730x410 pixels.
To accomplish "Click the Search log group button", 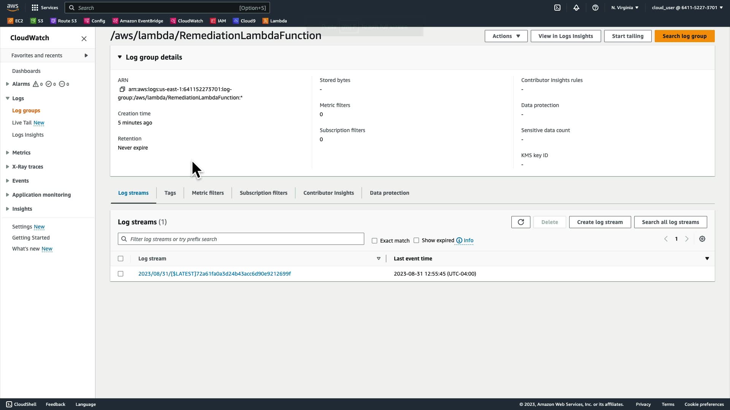I will tap(684, 36).
